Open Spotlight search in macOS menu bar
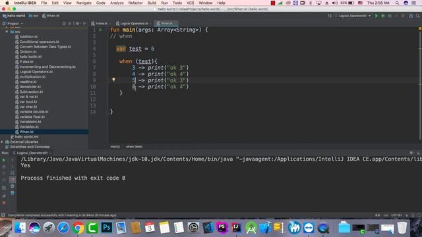Viewport: 422px width, 237px height. (397, 3)
